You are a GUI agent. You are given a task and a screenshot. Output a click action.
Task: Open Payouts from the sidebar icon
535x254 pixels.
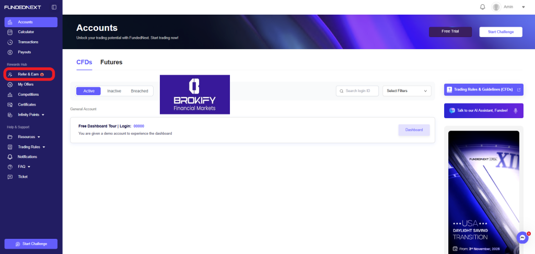[x=10, y=52]
